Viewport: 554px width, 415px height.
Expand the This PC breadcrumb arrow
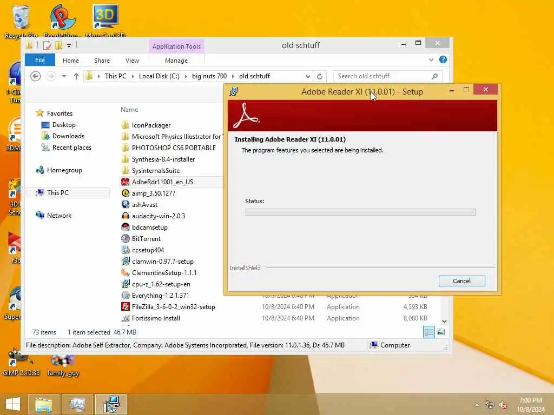click(133, 76)
